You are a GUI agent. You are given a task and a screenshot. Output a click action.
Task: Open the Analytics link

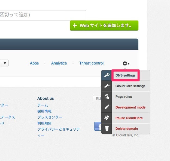click(x=59, y=63)
